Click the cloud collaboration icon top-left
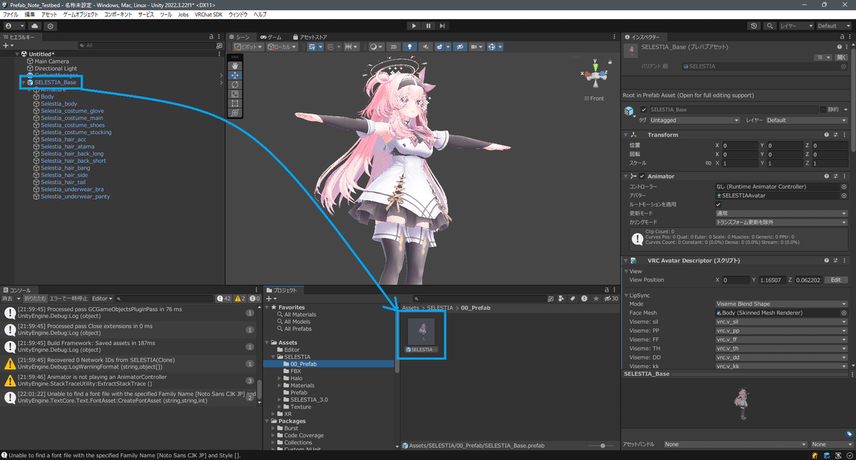This screenshot has width=856, height=460. (34, 25)
